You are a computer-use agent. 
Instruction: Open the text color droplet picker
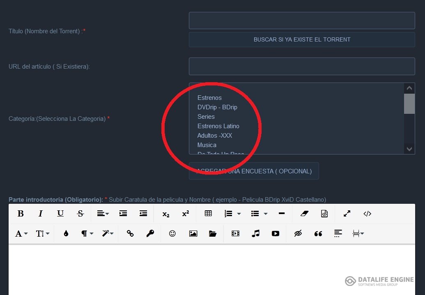click(66, 233)
